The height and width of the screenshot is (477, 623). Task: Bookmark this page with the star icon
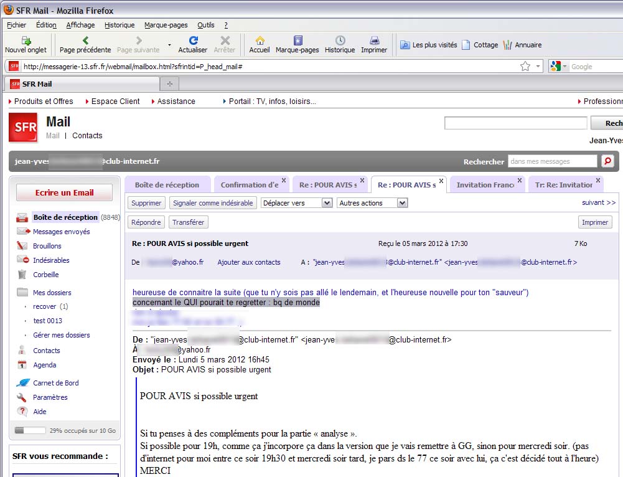pyautogui.click(x=525, y=67)
